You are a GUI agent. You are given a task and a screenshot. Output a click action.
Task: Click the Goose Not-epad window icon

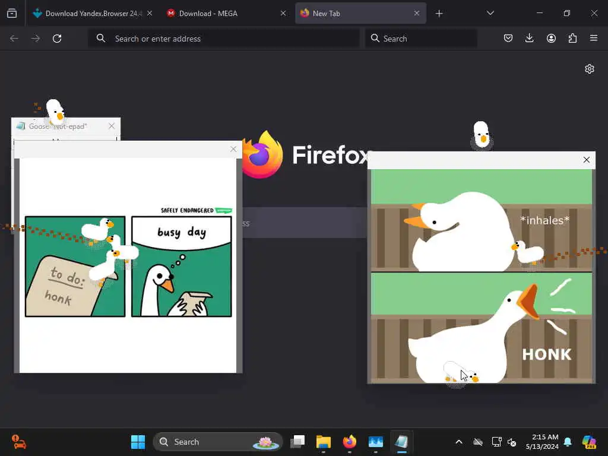coord(21,126)
